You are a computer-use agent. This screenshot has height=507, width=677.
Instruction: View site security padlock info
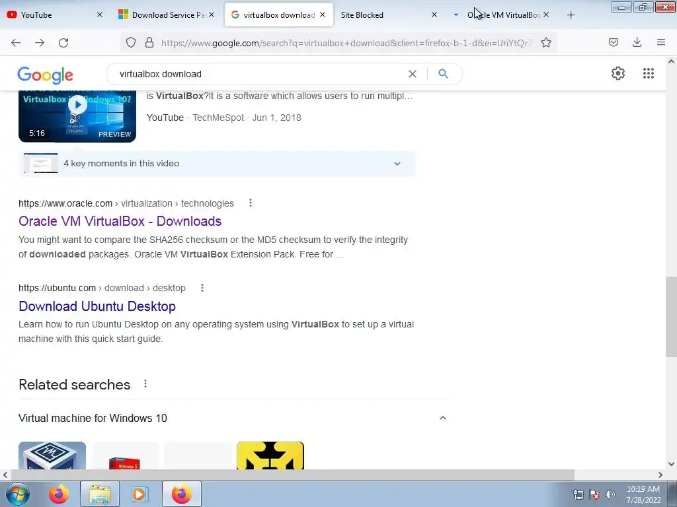[149, 42]
